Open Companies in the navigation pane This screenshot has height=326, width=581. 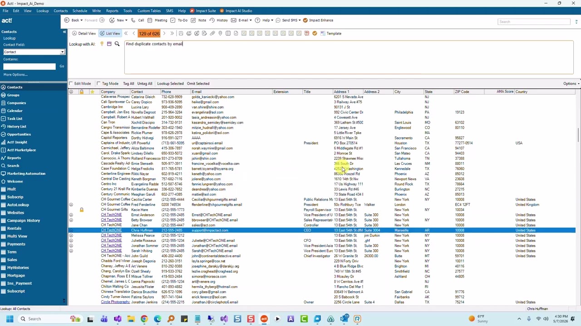pyautogui.click(x=16, y=103)
